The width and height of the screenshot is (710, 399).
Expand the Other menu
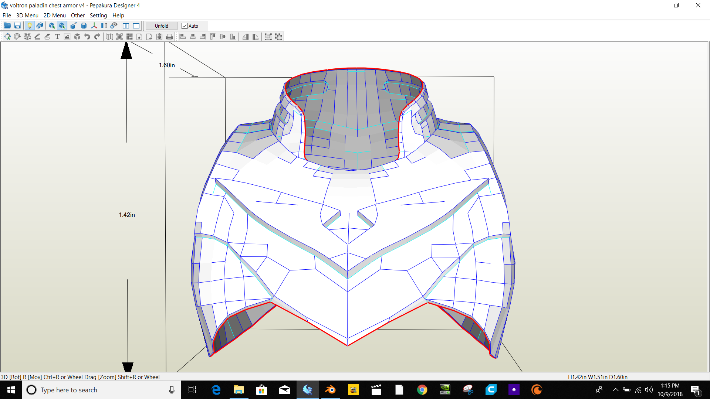point(78,16)
